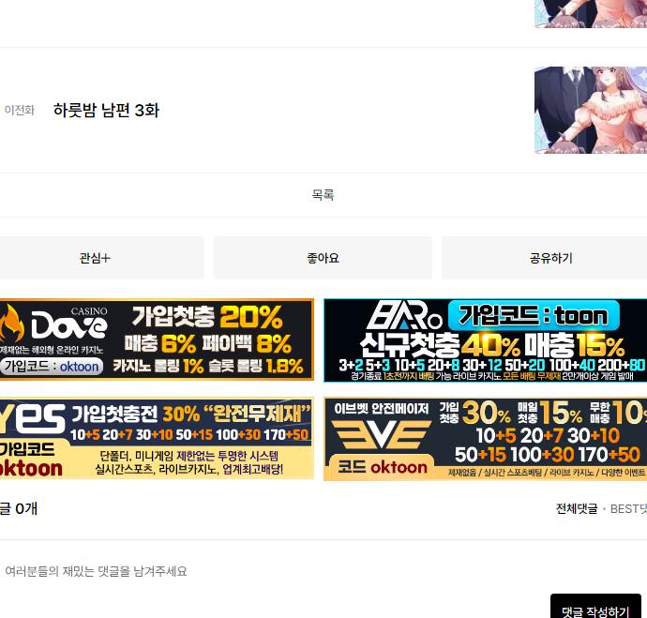Open the yes 가입첫충전 30% banner
The width and height of the screenshot is (647, 618).
(x=157, y=438)
